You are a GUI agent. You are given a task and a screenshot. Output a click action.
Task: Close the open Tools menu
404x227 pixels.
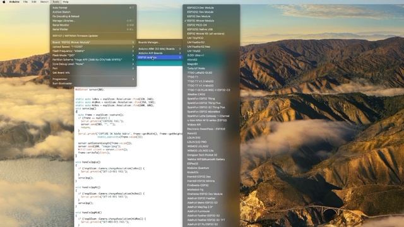coord(56,2)
